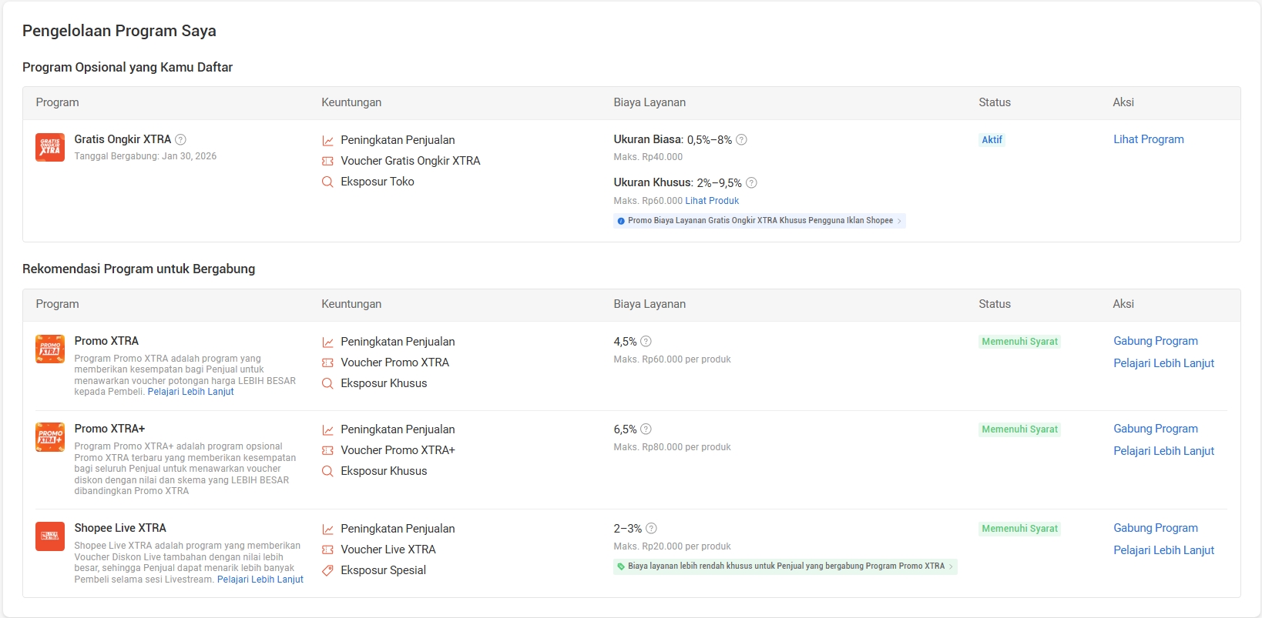This screenshot has width=1262, height=618.
Task: Click Gabung Program for Promo XTRA+
Action: pyautogui.click(x=1155, y=429)
